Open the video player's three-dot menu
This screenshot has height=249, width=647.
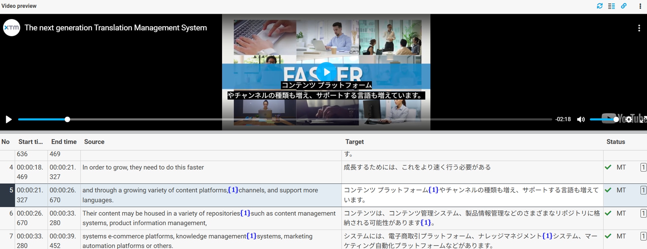(639, 28)
